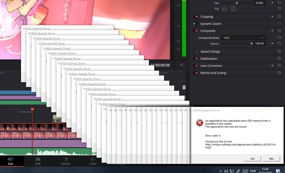Click Sim in the NVIDIA dialog
The height and width of the screenshot is (173, 285).
click(253, 159)
